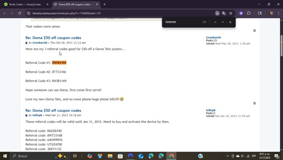Click the grinning emoji after 'phone bills!!!'
This screenshot has height=160, width=283.
[x=122, y=99]
